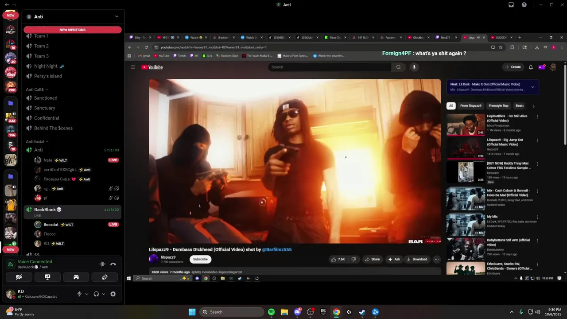Open a new Chrome tab
Screen dimensions: 567x319
(x=520, y=38)
